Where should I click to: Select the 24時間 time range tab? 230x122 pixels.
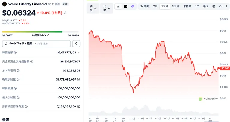coord(145,7)
